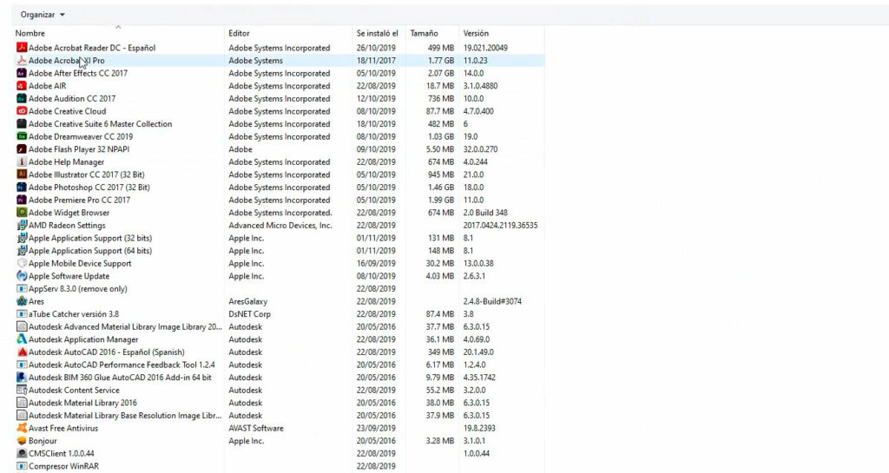Click the Adobe Help Manager icon
The width and height of the screenshot is (889, 473).
[22, 162]
